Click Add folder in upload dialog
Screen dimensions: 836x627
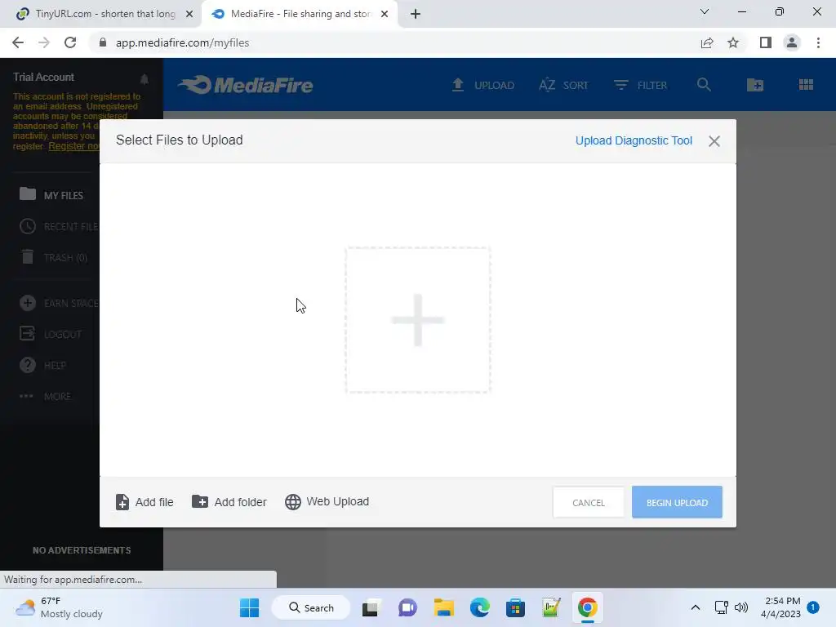(x=229, y=502)
